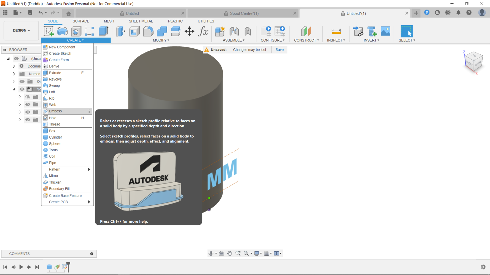The image size is (490, 275).
Task: Open the Change Parameters fx icon
Action: point(203,31)
